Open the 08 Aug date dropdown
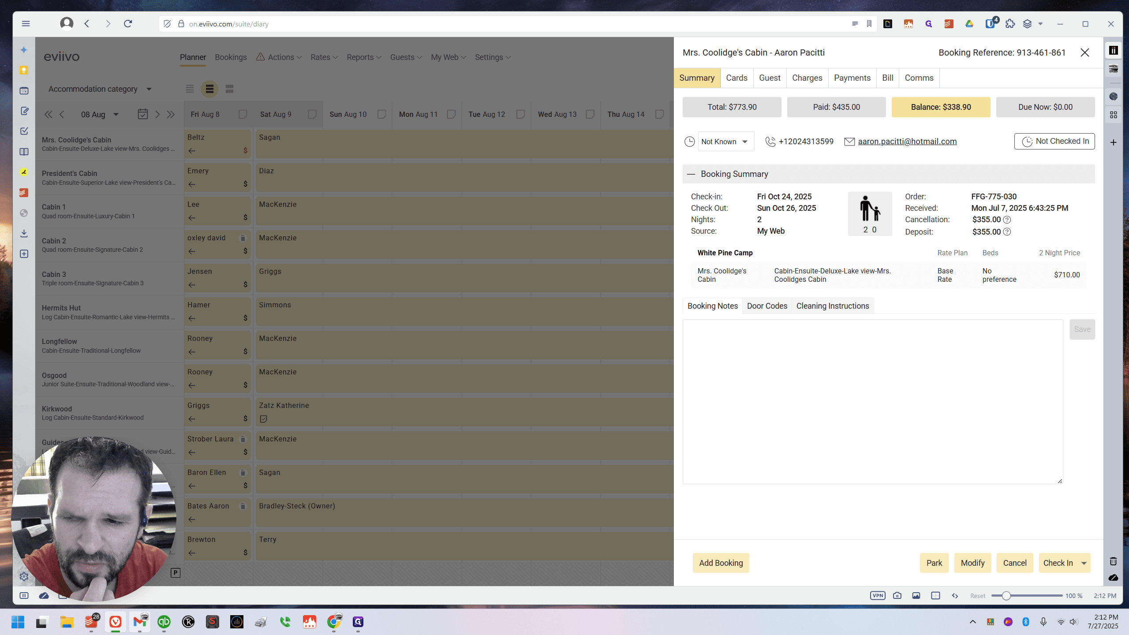Viewport: 1129px width, 635px height. coord(100,115)
